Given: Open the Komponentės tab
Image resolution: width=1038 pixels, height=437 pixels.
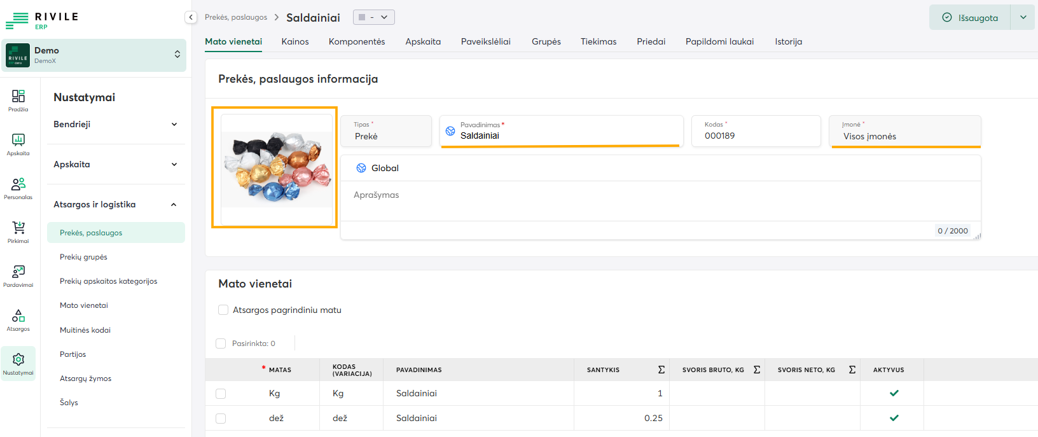Looking at the screenshot, I should (x=357, y=41).
